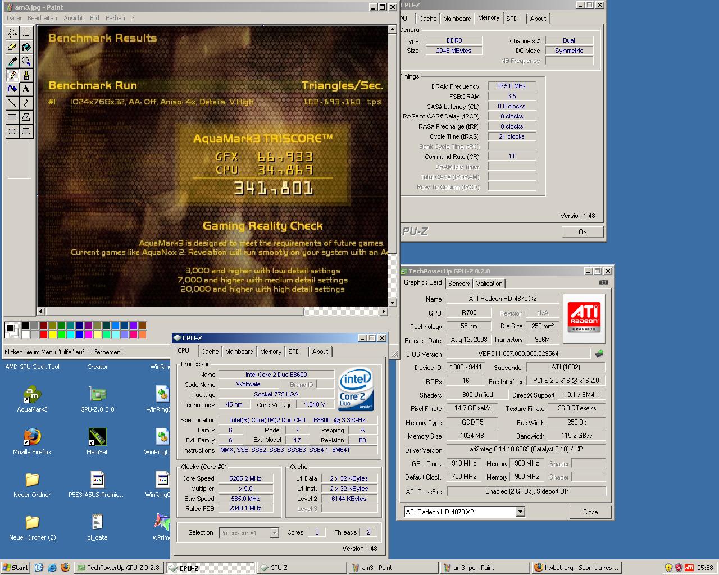
Task: Select the P5E3-ASUS-Premiu... desktop file icon
Action: 97,485
